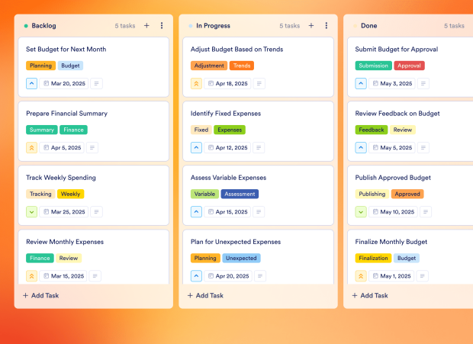Expand priority selector on Set Budget for Next Month

click(31, 84)
